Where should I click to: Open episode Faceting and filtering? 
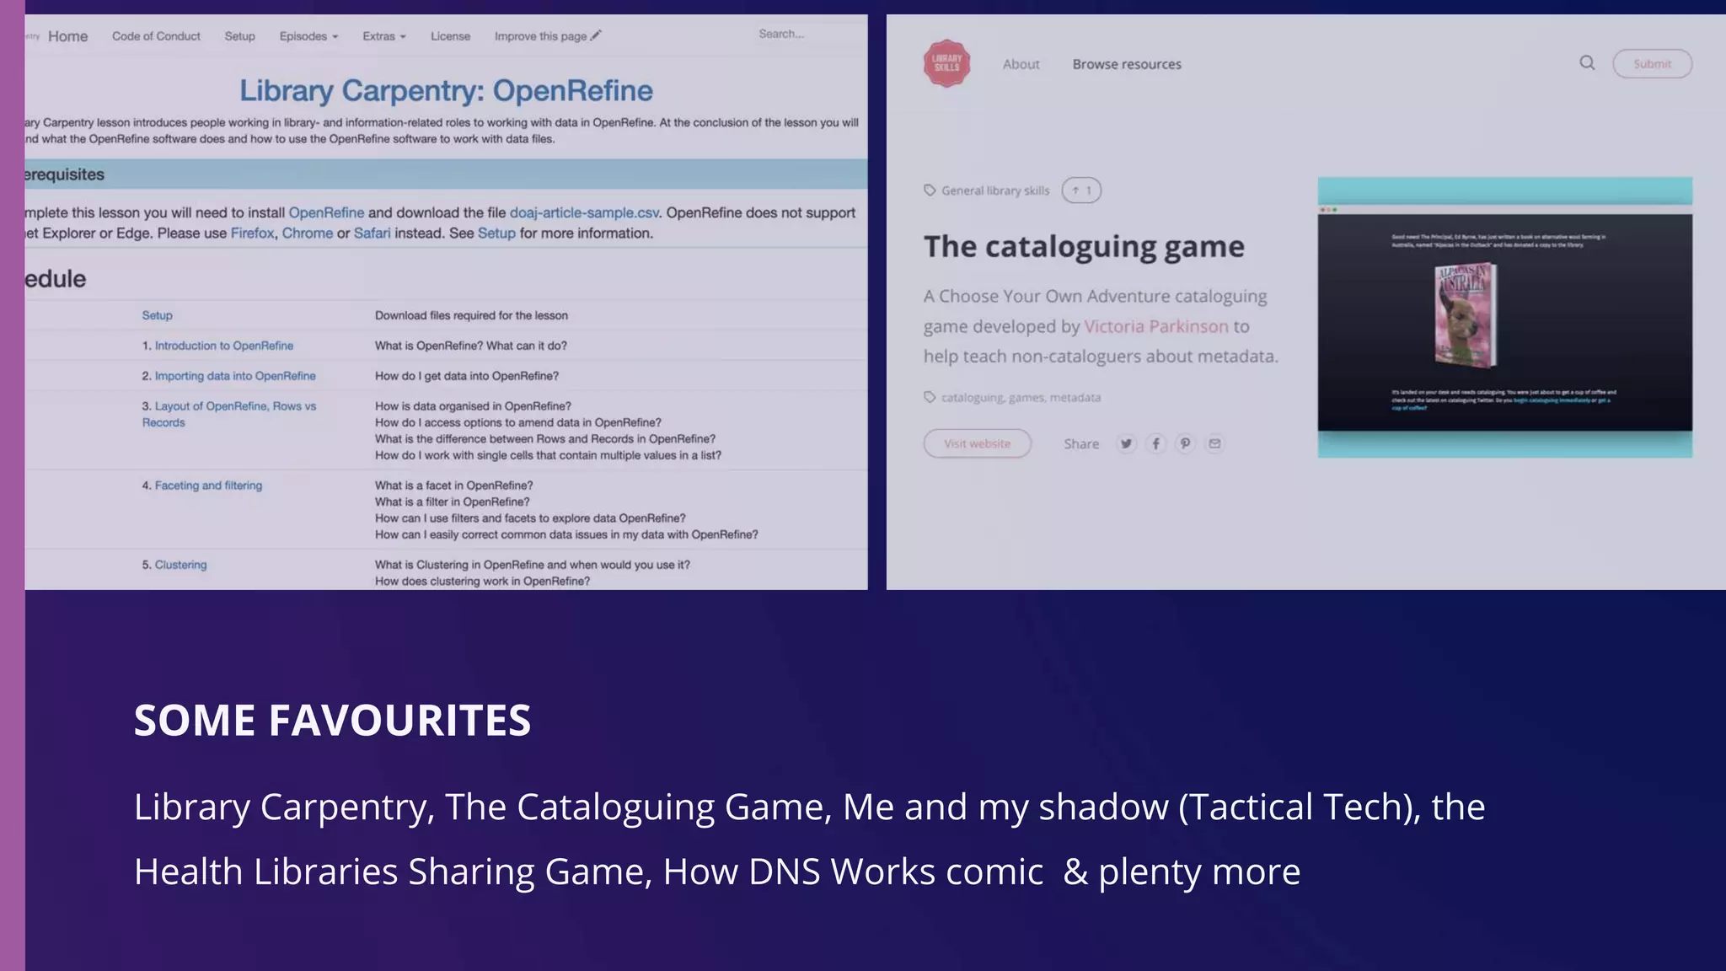208,485
